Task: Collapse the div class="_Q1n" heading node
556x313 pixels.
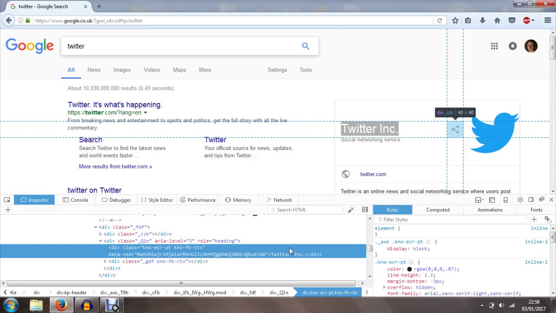Action: coord(100,241)
